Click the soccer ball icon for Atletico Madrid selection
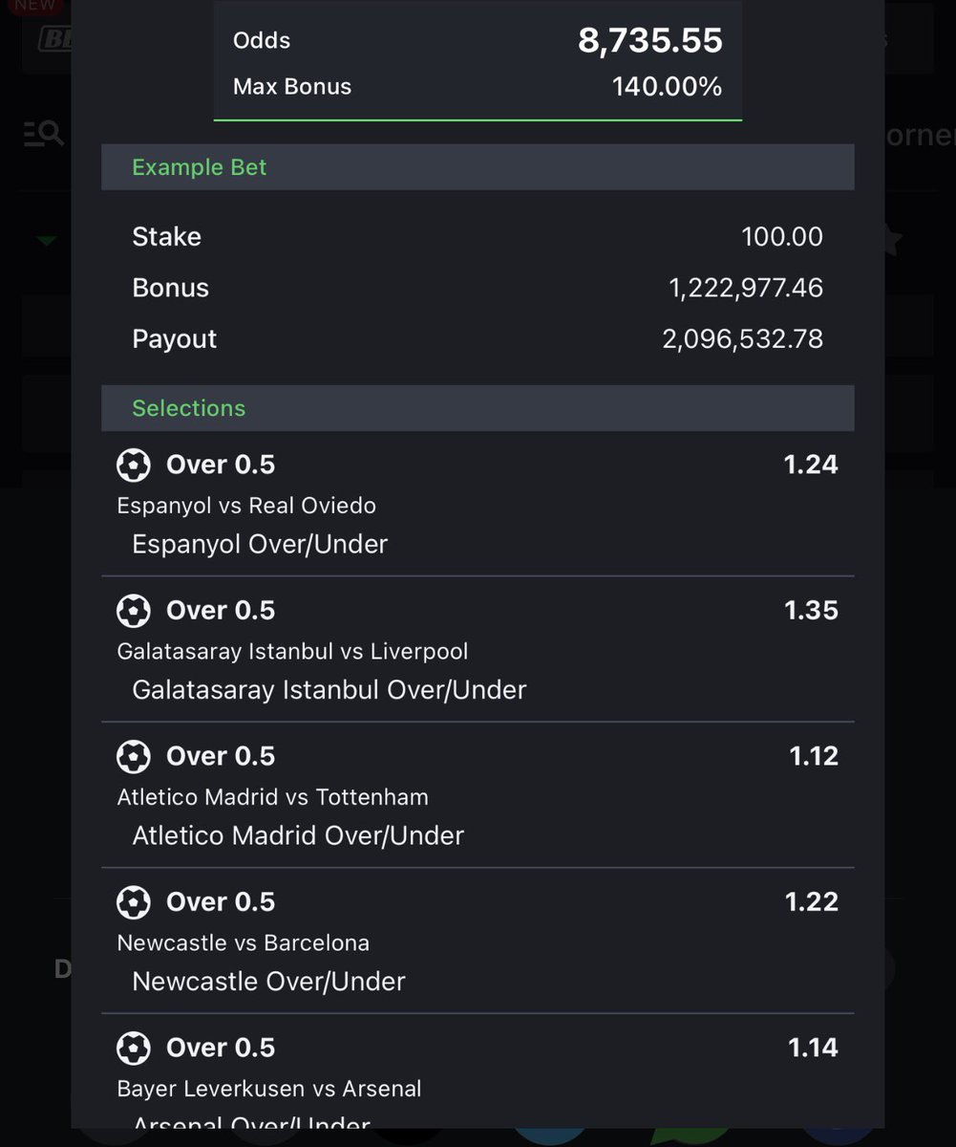The image size is (956, 1147). pyautogui.click(x=134, y=757)
